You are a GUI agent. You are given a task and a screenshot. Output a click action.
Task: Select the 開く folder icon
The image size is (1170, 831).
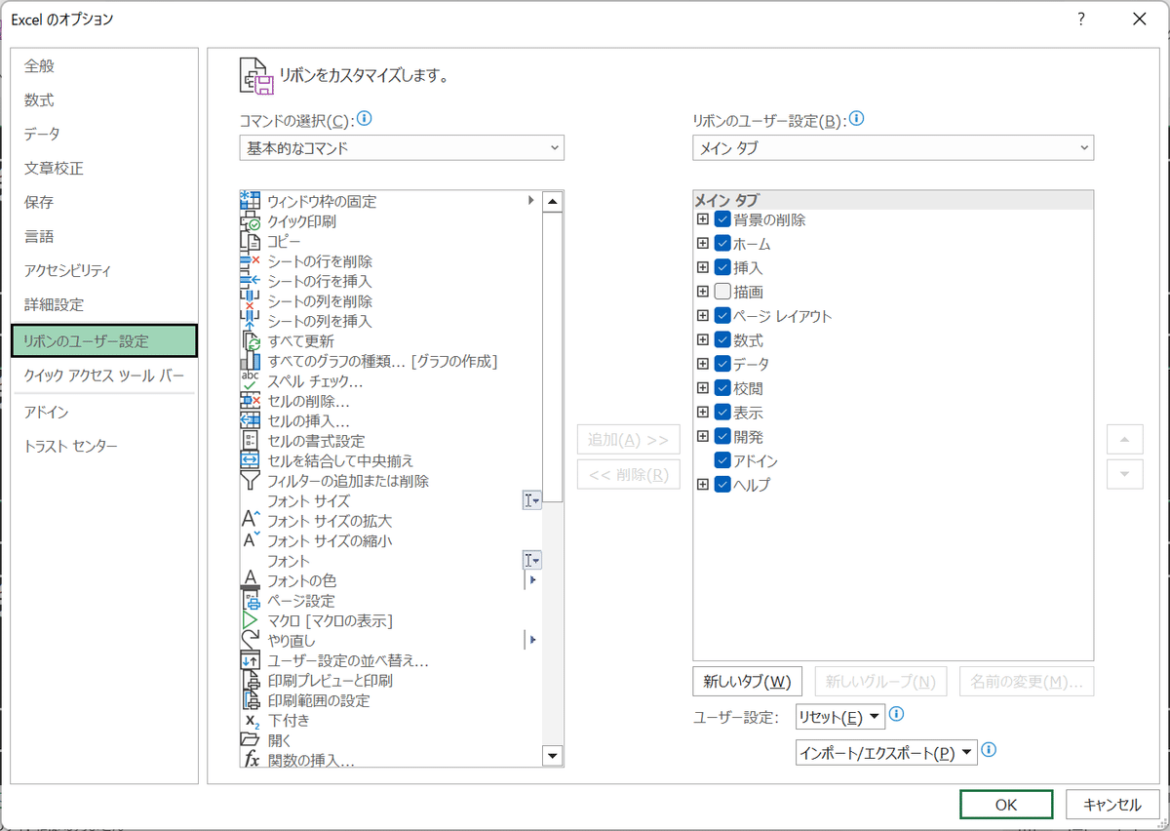250,740
